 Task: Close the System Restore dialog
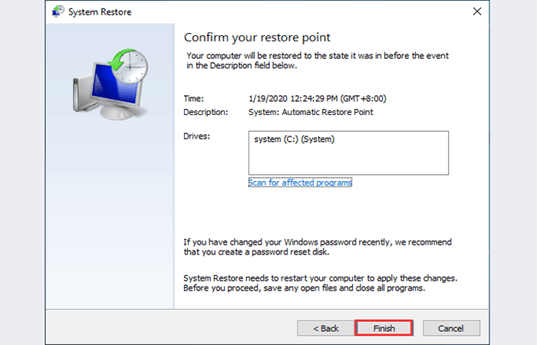point(476,12)
